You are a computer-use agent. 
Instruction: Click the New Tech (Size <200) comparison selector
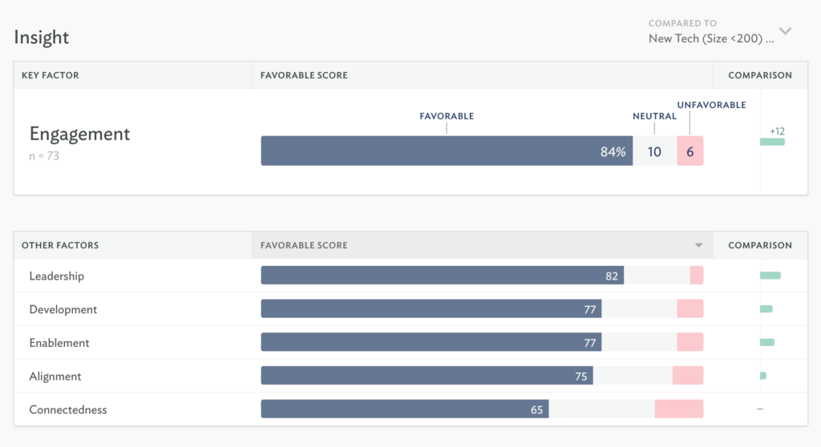pyautogui.click(x=711, y=38)
